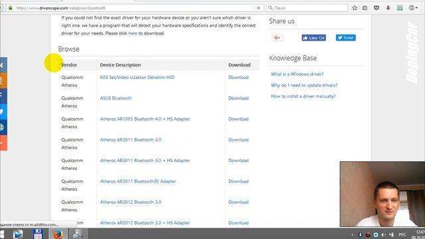425x239 pixels.
Task: Click the orange share button in sidebar
Action: tap(3, 80)
